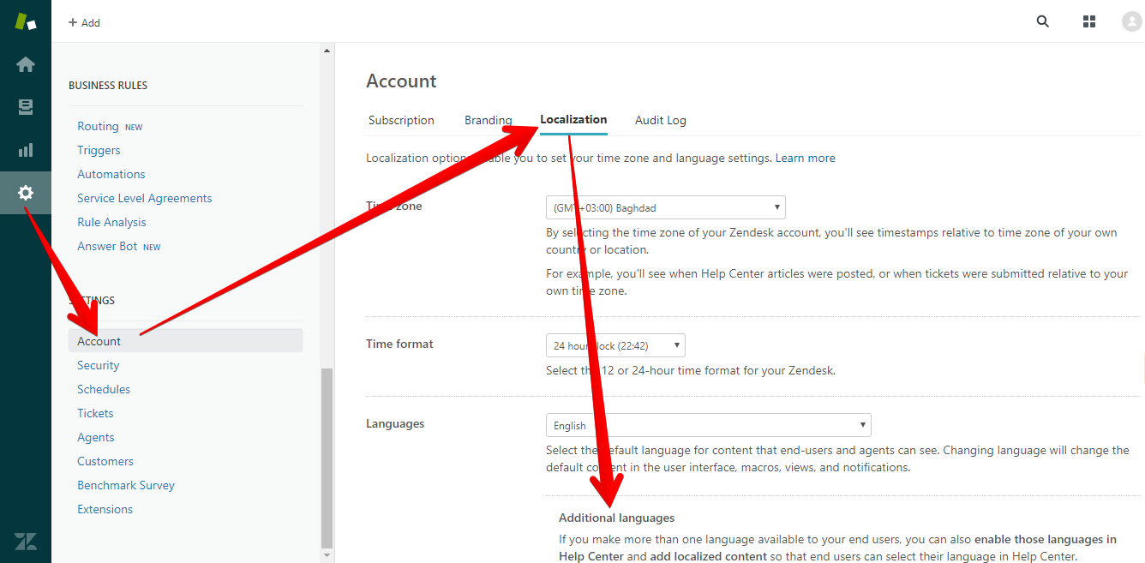Open the Time format dropdown
Viewport: 1145px width, 563px height.
tap(615, 345)
